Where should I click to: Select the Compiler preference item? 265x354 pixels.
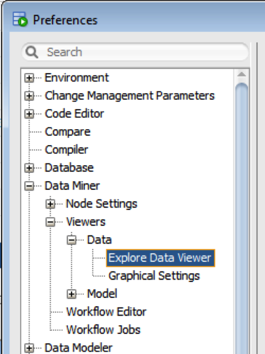[67, 150]
